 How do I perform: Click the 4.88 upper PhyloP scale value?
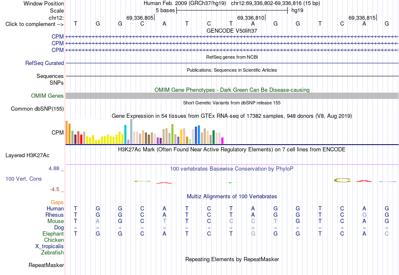coord(54,169)
